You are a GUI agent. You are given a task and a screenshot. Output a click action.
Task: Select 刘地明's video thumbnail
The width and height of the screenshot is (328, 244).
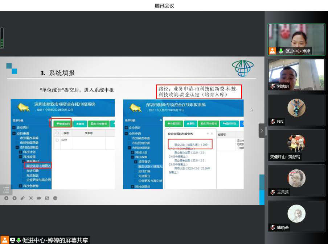click(296, 75)
